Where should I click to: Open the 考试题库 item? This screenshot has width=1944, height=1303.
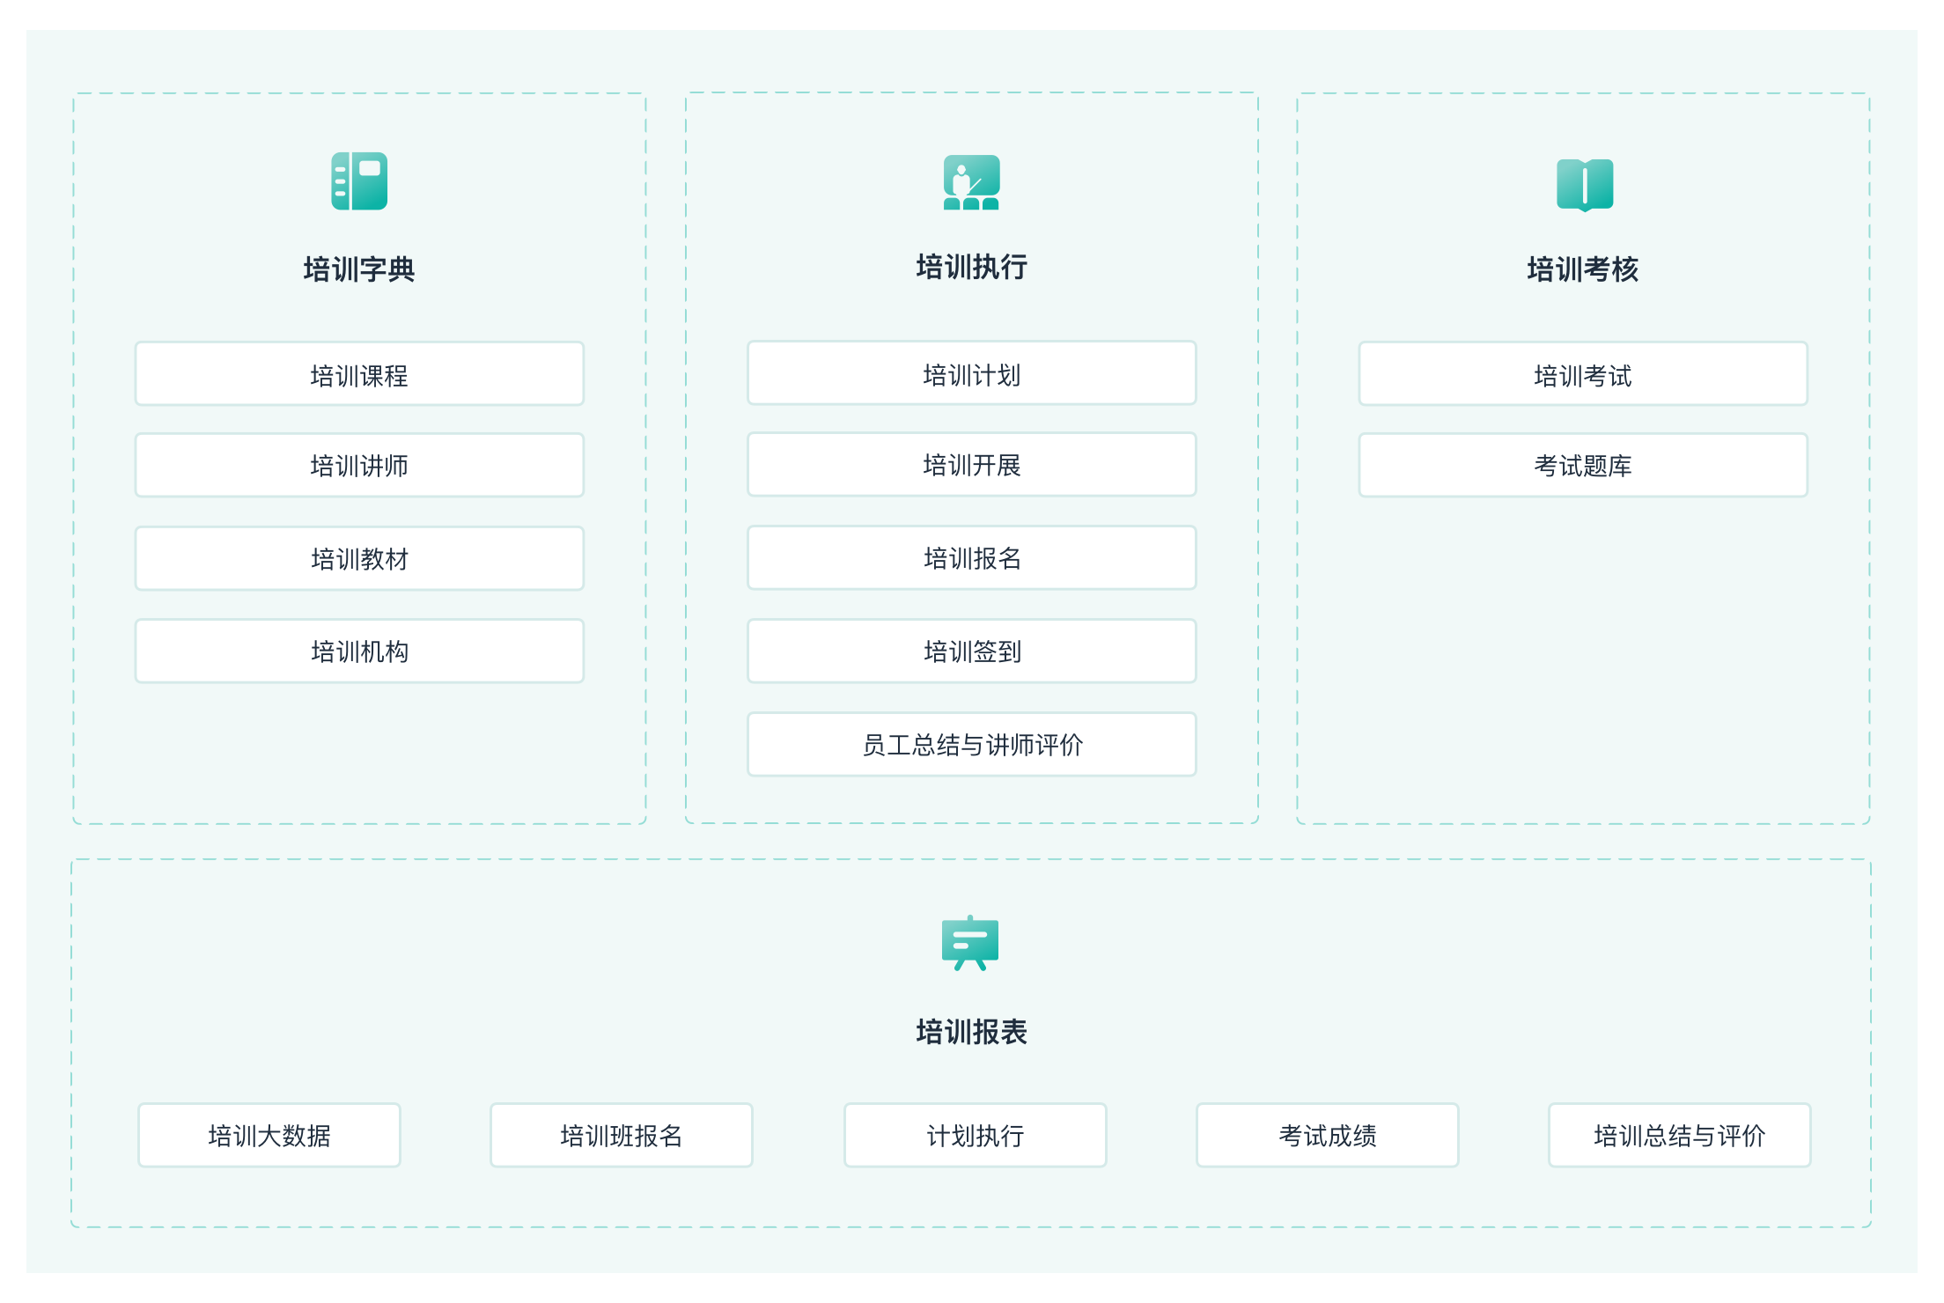click(x=1582, y=466)
